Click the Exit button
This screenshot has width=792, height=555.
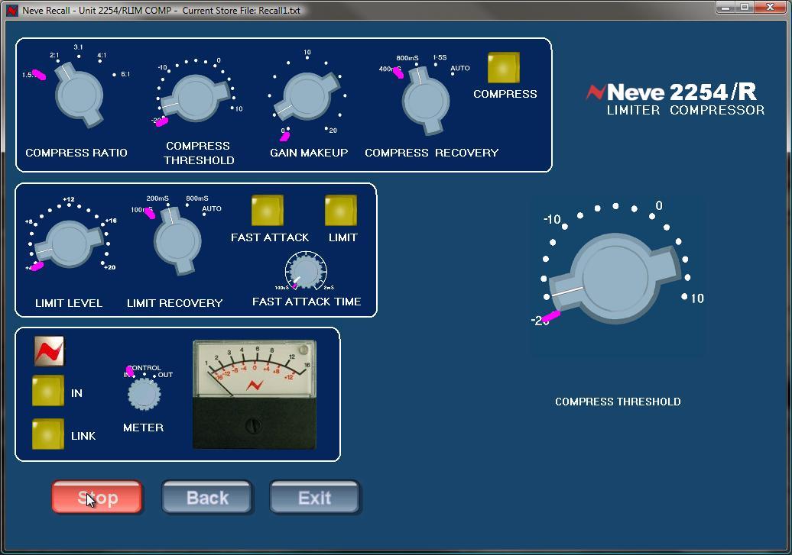[x=315, y=498]
